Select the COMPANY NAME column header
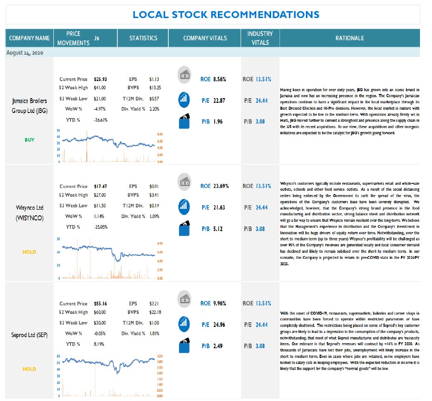The image size is (432, 401). pyautogui.click(x=29, y=38)
